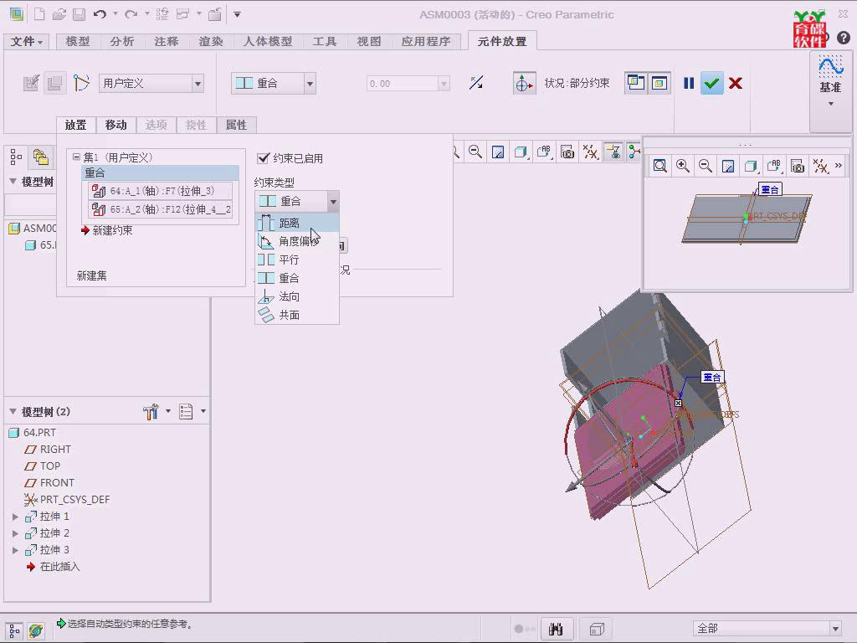Cancel placement with the red X
This screenshot has height=643, width=857.
pyautogui.click(x=736, y=83)
